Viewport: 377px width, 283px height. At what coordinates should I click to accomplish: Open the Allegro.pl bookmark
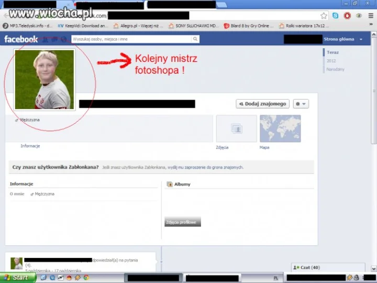(x=138, y=26)
